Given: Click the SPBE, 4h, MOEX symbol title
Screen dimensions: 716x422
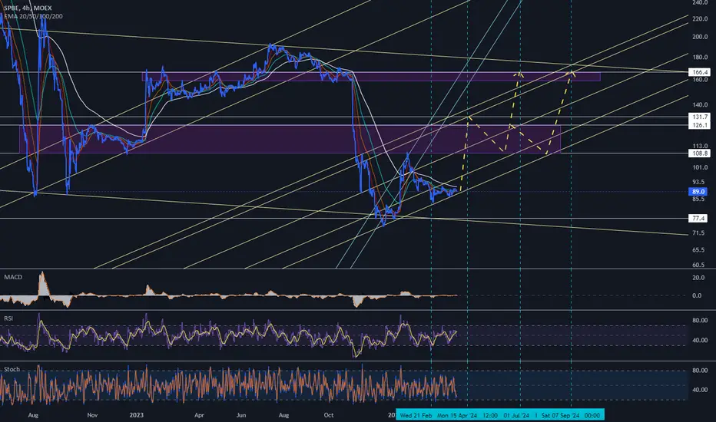Looking at the screenshot, I should pyautogui.click(x=28, y=8).
